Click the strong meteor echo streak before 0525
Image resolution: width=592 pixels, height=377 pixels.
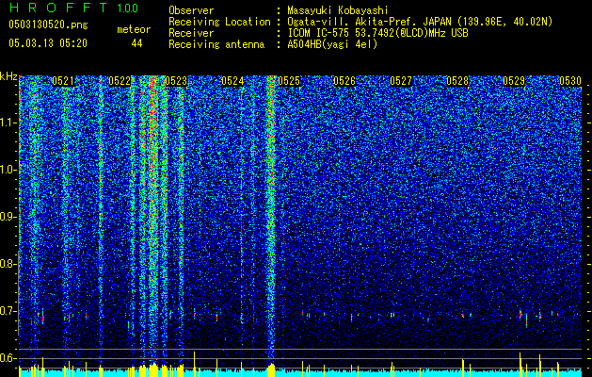(271, 220)
